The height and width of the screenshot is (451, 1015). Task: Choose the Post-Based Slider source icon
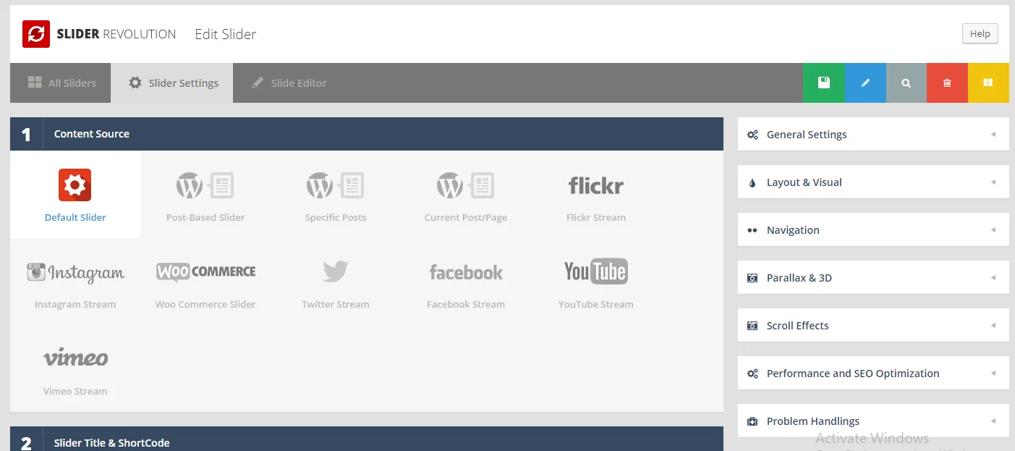click(x=205, y=185)
